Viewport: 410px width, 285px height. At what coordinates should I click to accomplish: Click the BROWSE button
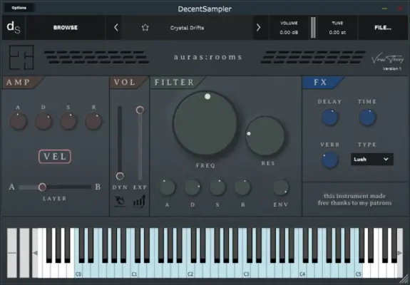pyautogui.click(x=66, y=28)
